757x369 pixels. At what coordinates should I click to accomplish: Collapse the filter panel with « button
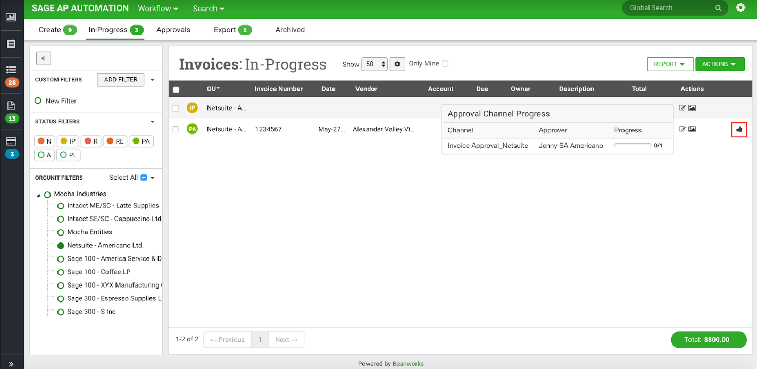(44, 58)
